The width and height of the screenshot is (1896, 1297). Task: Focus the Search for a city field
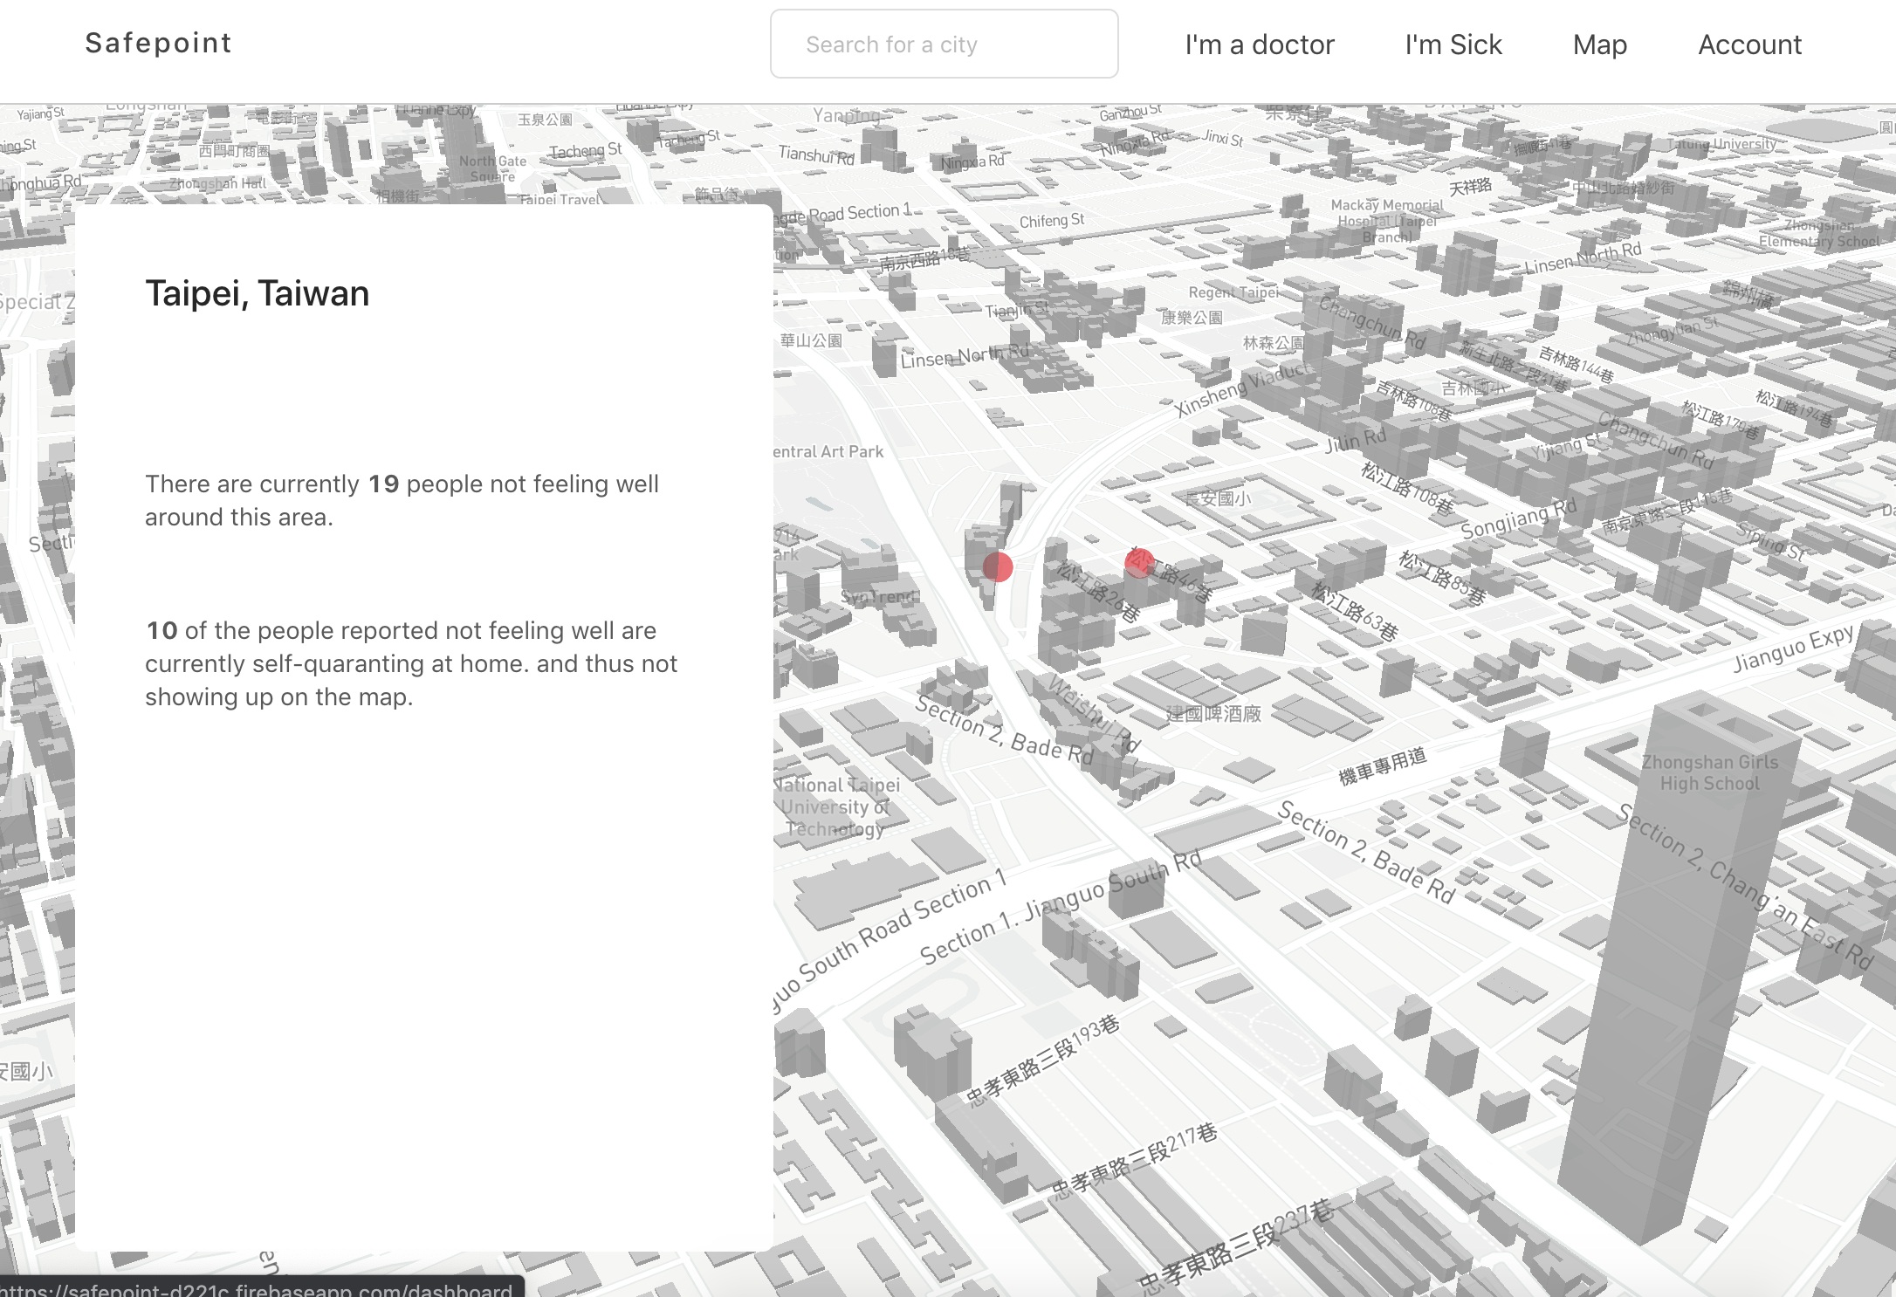pyautogui.click(x=944, y=45)
